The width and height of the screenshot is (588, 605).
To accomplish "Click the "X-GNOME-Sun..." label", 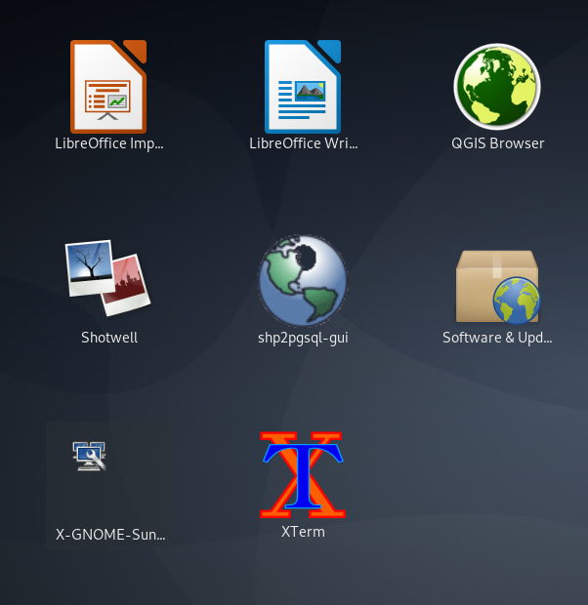I will (110, 535).
